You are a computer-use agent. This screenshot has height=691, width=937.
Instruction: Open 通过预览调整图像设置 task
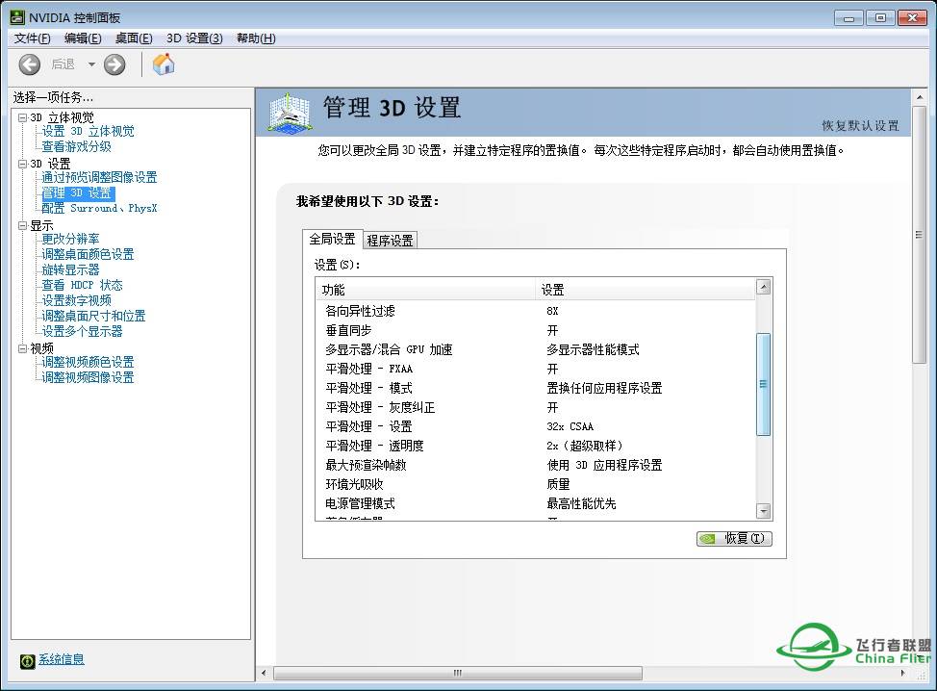(x=99, y=177)
